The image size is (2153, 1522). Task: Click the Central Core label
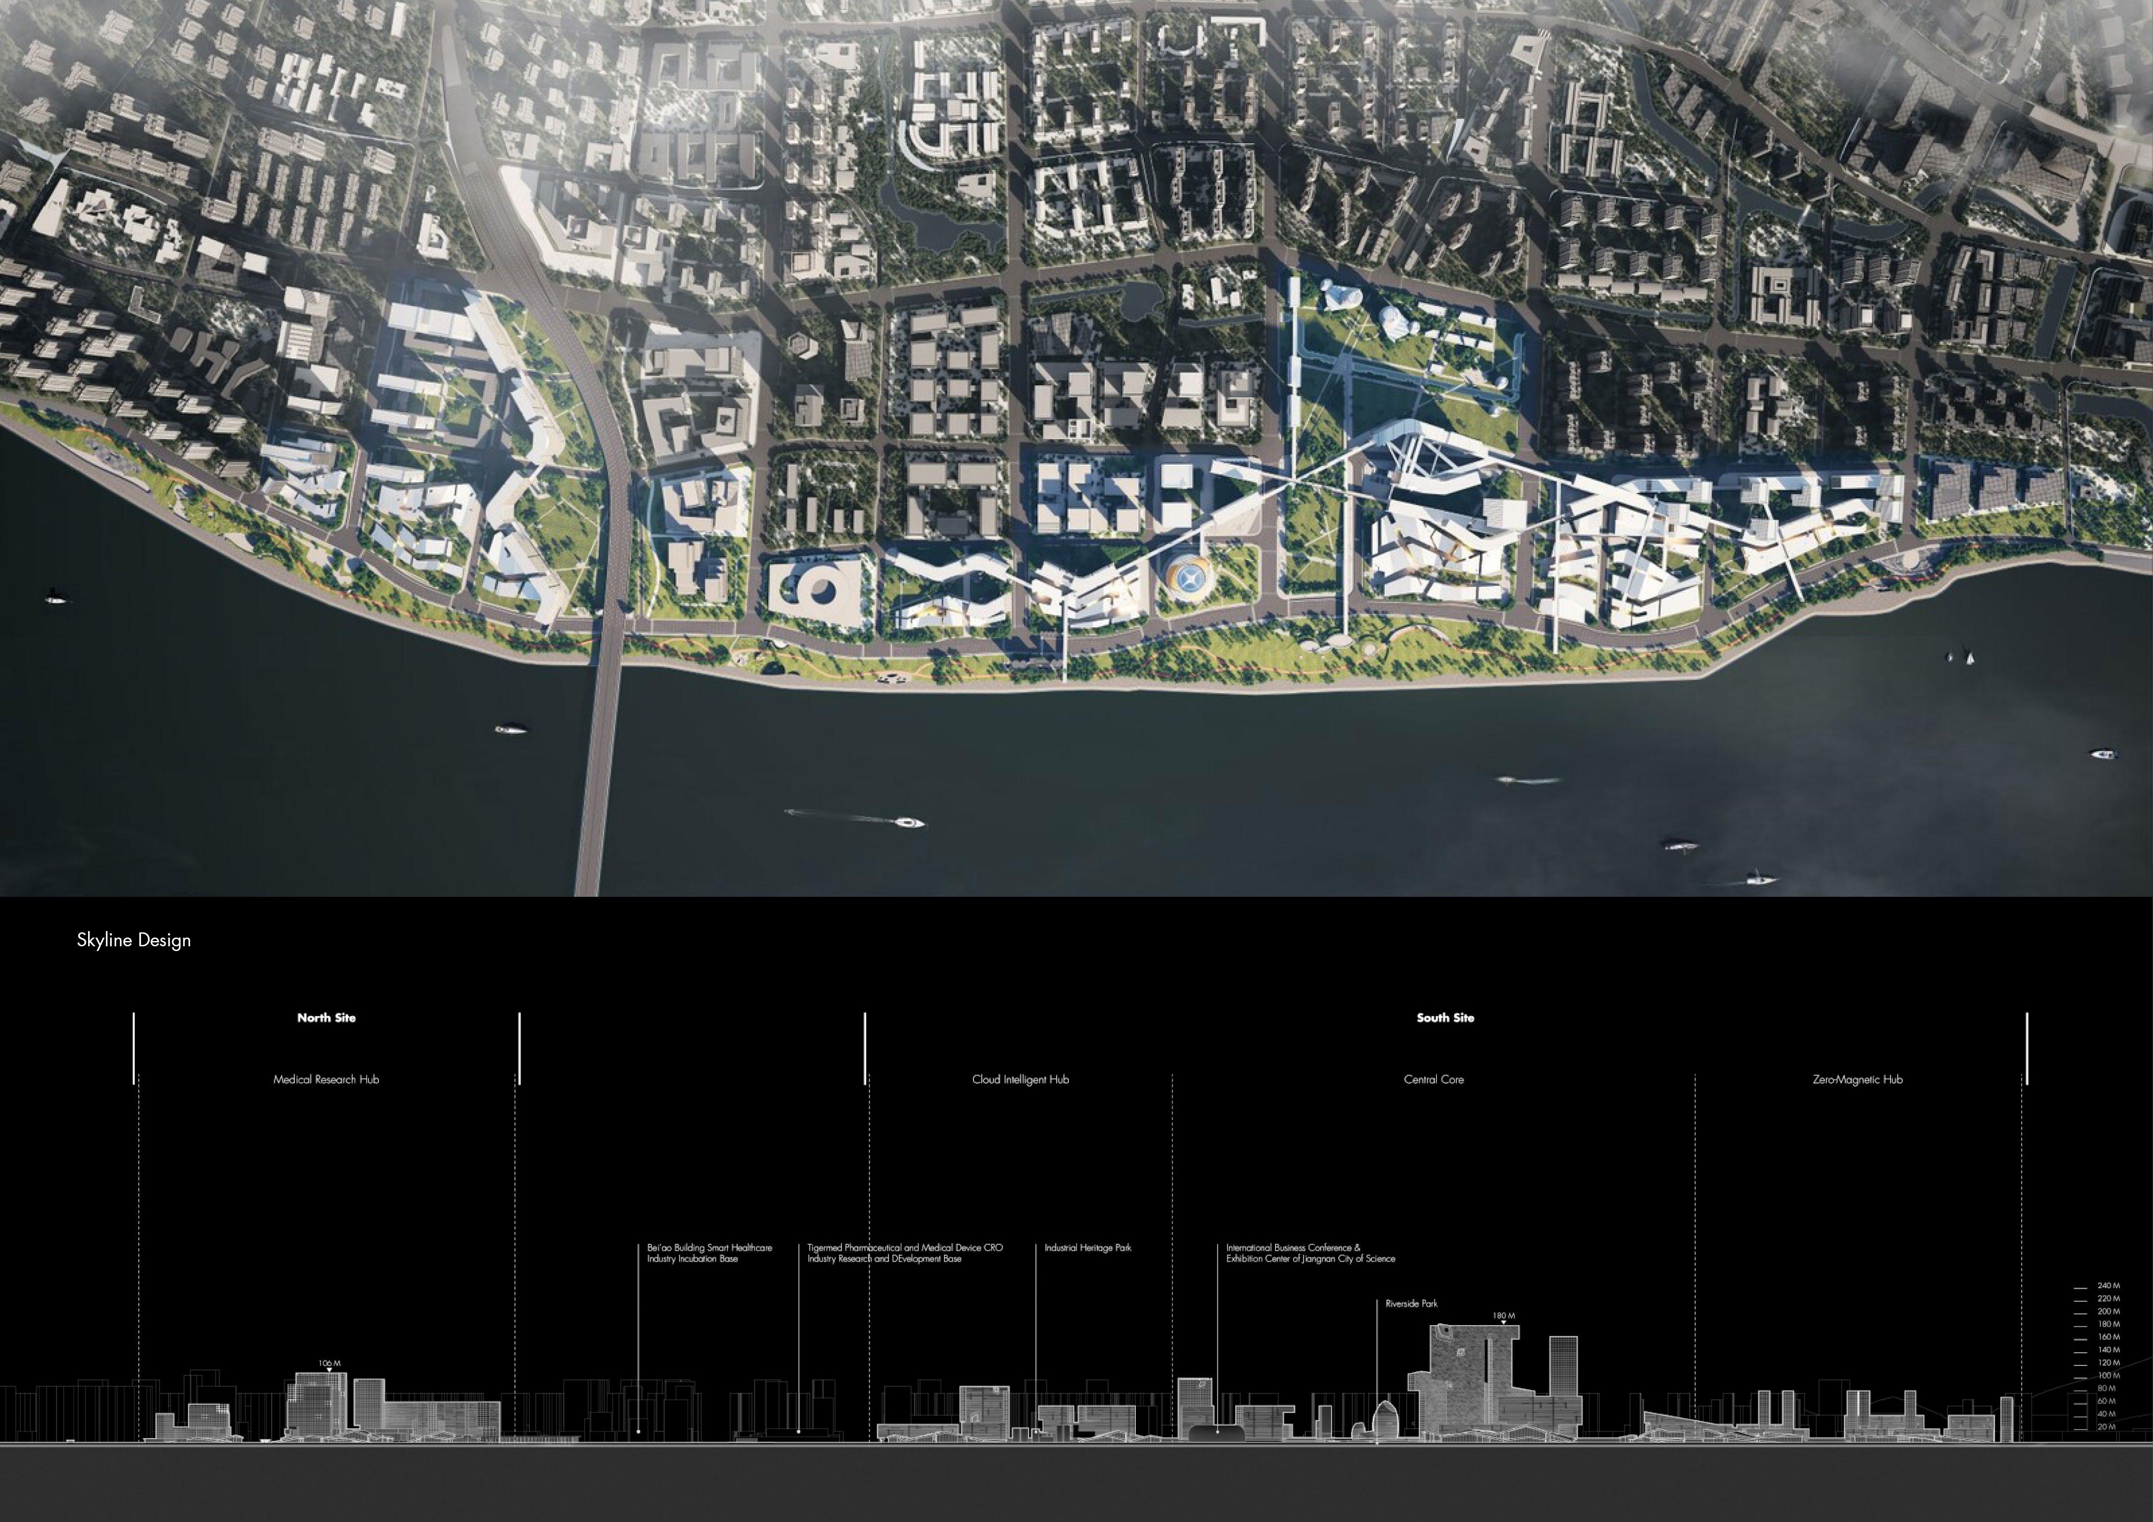point(1433,1079)
